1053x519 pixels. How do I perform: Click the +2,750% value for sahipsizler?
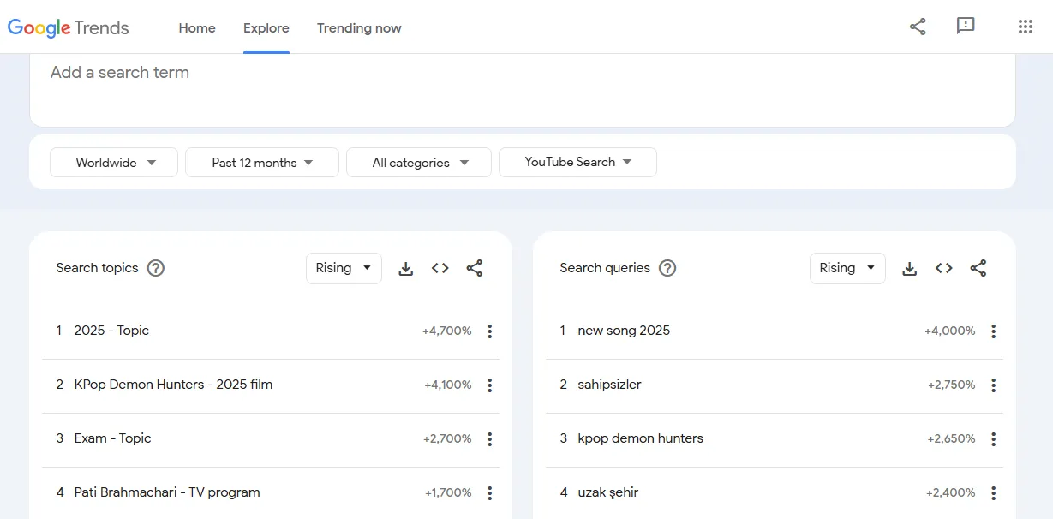point(951,385)
